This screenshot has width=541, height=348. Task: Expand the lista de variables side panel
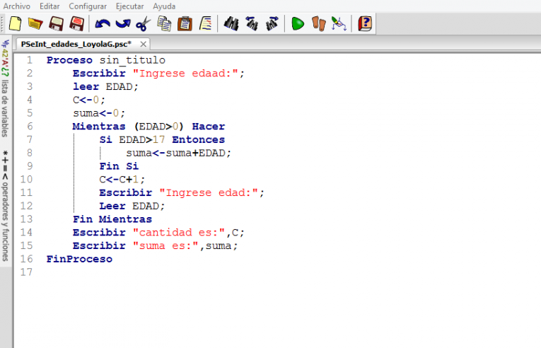coord(5,88)
